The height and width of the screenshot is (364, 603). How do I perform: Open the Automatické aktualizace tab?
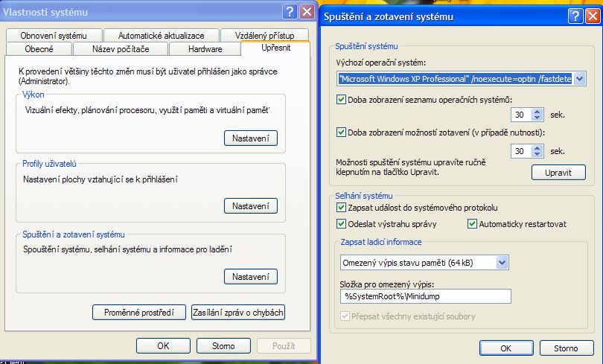pos(160,35)
